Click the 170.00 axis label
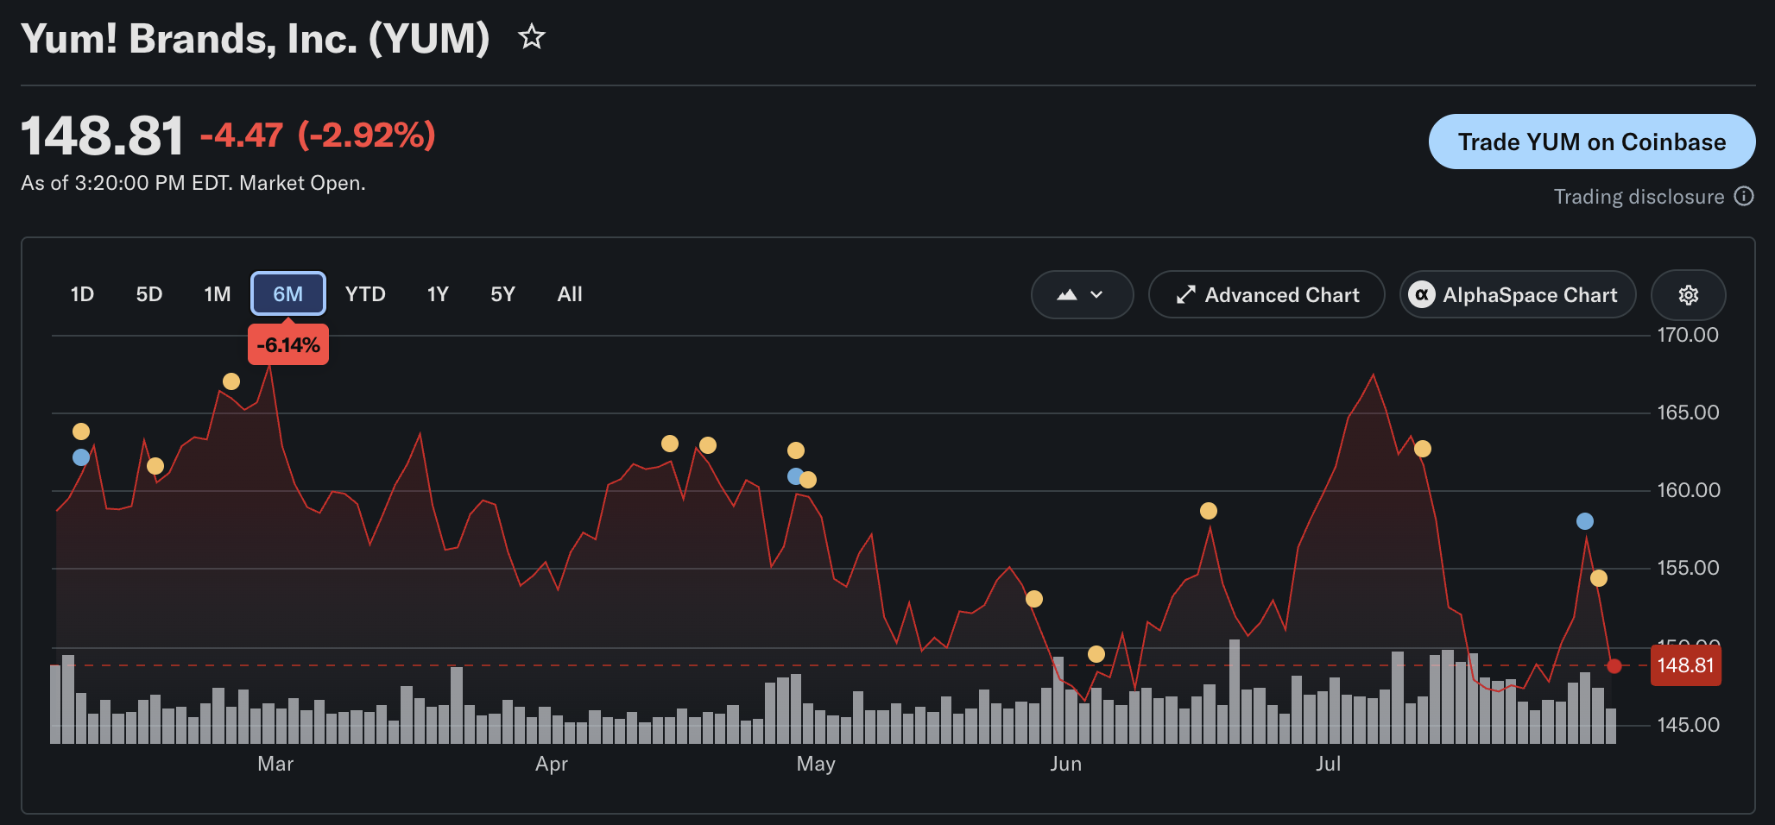 pos(1688,335)
